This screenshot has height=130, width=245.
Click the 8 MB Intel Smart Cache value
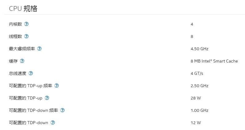pyautogui.click(x=214, y=61)
